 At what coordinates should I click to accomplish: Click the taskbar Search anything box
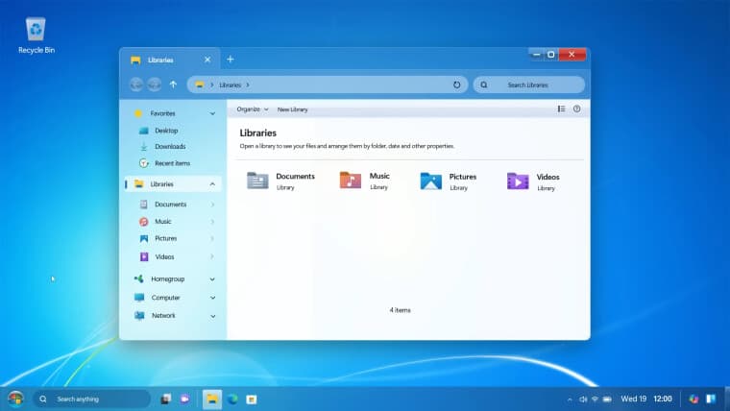(x=91, y=399)
